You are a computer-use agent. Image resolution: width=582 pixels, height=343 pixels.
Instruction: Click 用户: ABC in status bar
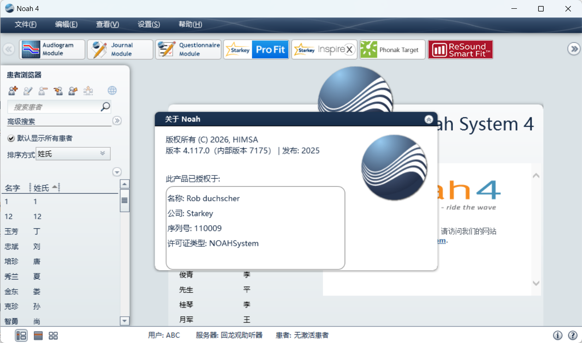(164, 335)
